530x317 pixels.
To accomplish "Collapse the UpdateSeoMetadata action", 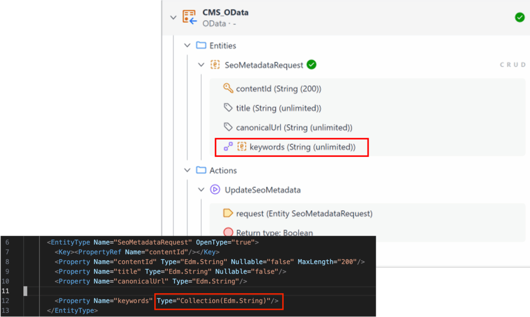I will tap(201, 190).
